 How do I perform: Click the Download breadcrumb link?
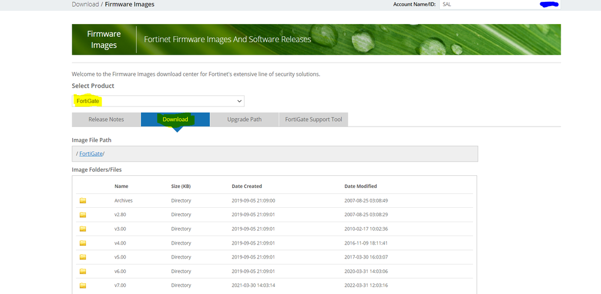[85, 5]
